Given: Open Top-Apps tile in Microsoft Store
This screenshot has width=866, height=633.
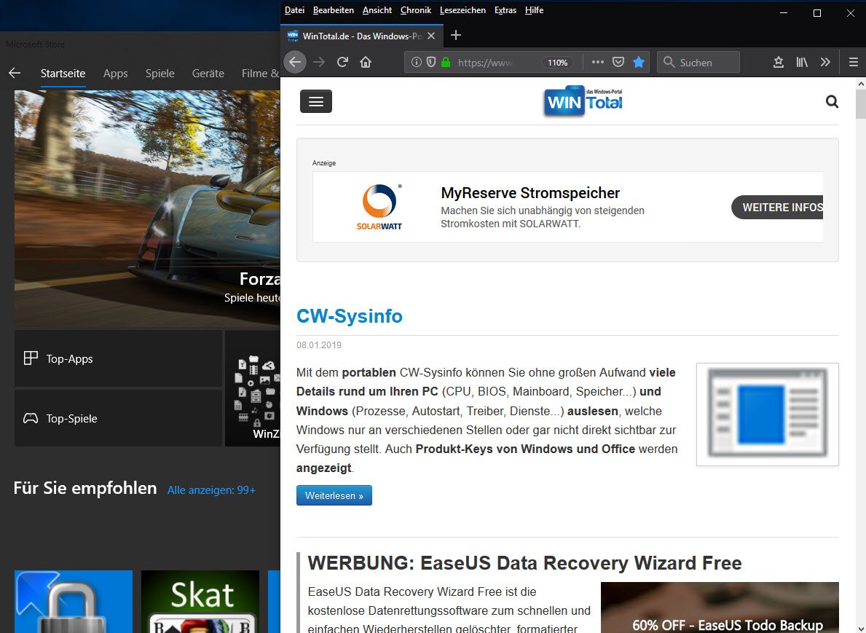Looking at the screenshot, I should click(x=118, y=358).
